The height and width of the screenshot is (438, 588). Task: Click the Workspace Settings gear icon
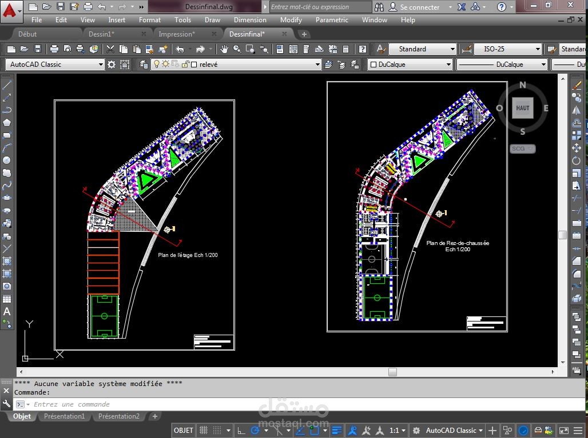point(112,65)
